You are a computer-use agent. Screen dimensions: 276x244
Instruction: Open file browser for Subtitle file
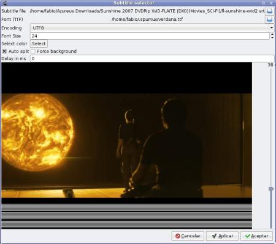[270, 11]
